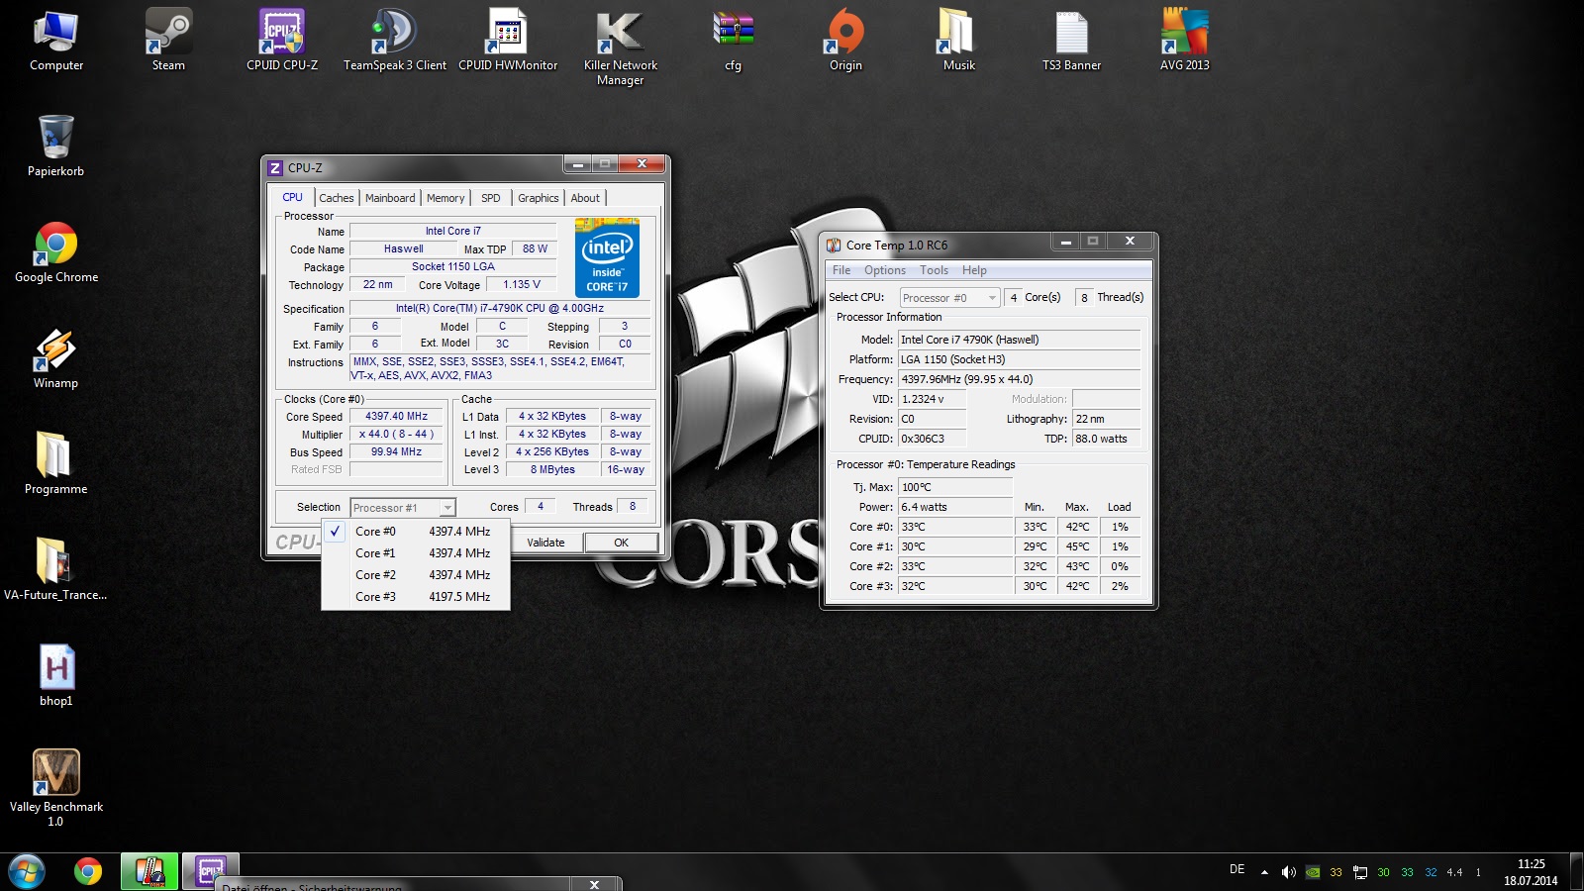Select the VA-Future_Trance folder icon
This screenshot has height=891, width=1584.
point(55,569)
